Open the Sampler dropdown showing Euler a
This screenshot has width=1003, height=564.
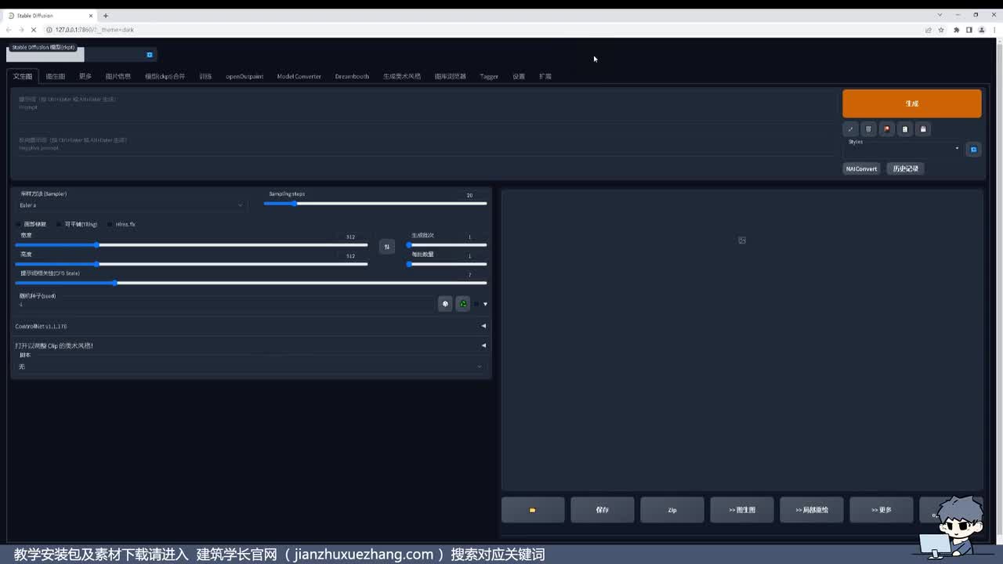(131, 205)
